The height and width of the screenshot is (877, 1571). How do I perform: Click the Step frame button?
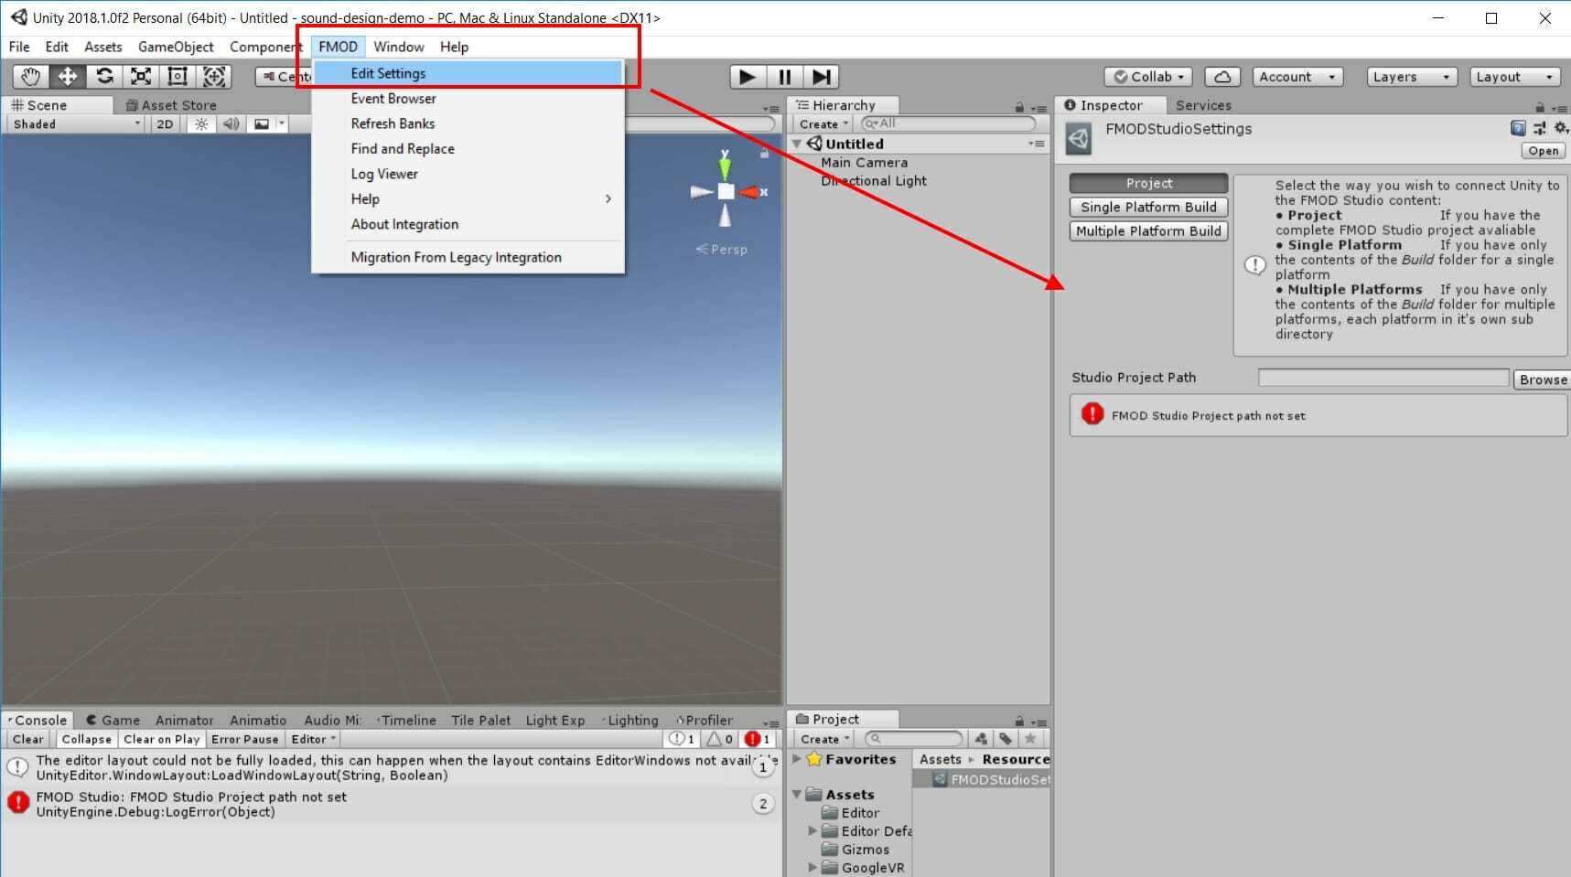coord(822,77)
